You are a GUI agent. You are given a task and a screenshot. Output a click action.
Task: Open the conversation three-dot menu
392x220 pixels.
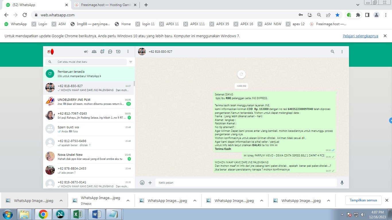[x=342, y=52]
